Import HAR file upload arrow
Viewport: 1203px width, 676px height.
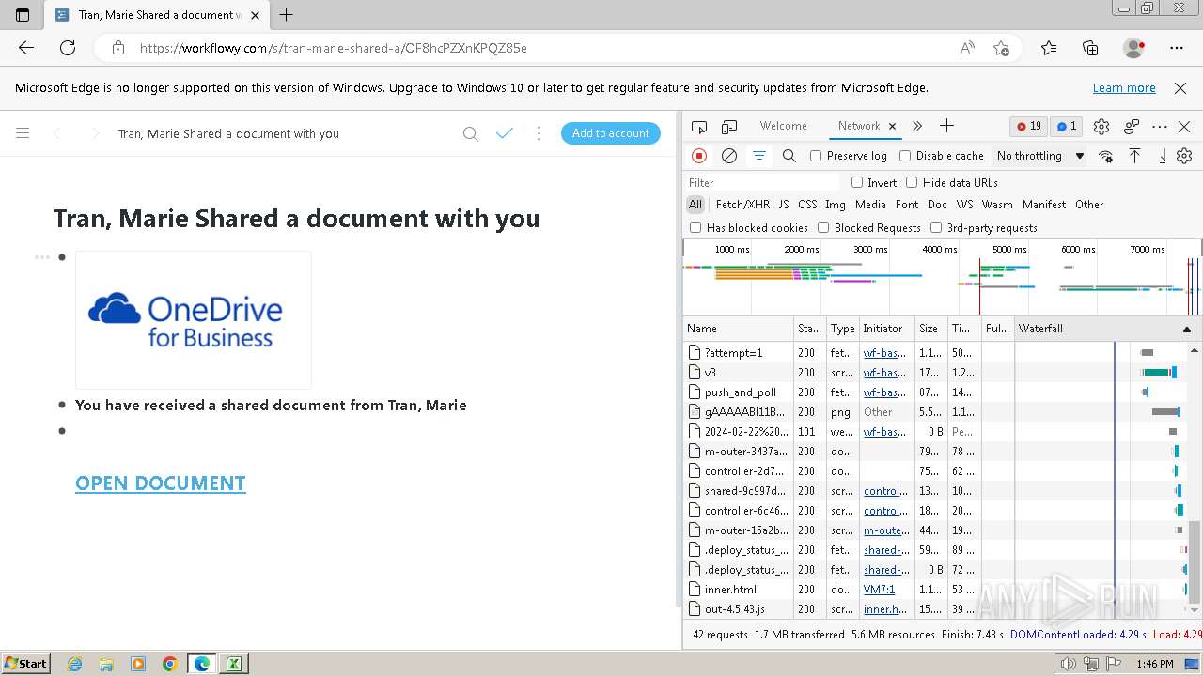[x=1134, y=156]
